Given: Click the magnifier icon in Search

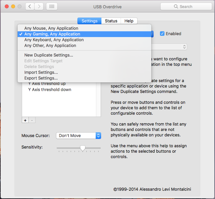Looking at the screenshot, I should coord(176,6).
